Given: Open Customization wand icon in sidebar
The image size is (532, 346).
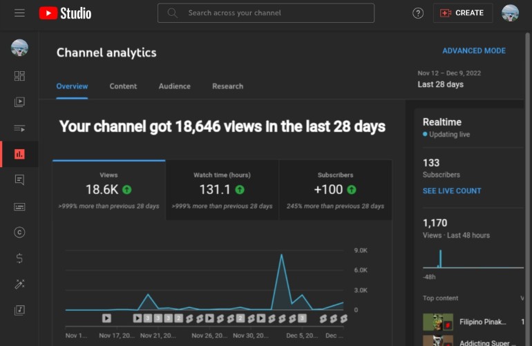Looking at the screenshot, I should pos(19,284).
